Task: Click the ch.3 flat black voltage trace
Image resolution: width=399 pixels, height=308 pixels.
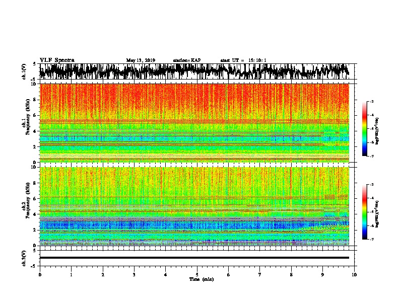Action: pyautogui.click(x=194, y=258)
